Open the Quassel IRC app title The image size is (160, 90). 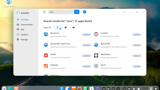click(x=105, y=44)
